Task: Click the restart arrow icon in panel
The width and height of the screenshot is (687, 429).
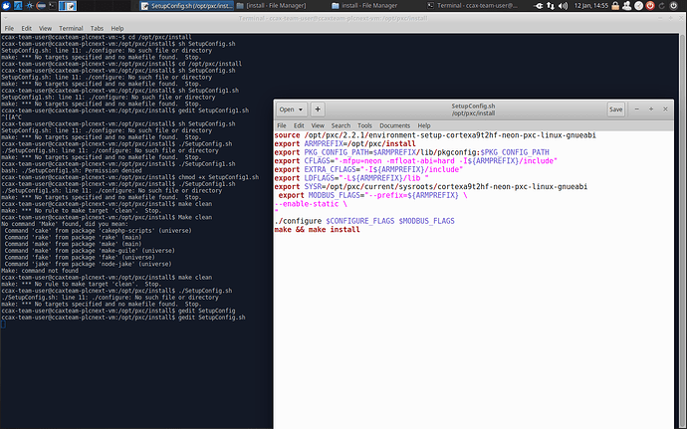Action: 661,6
